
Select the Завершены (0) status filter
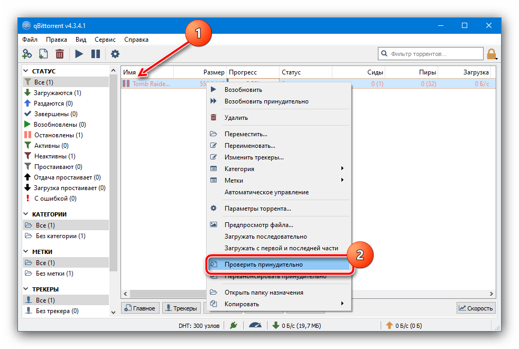(x=66, y=114)
